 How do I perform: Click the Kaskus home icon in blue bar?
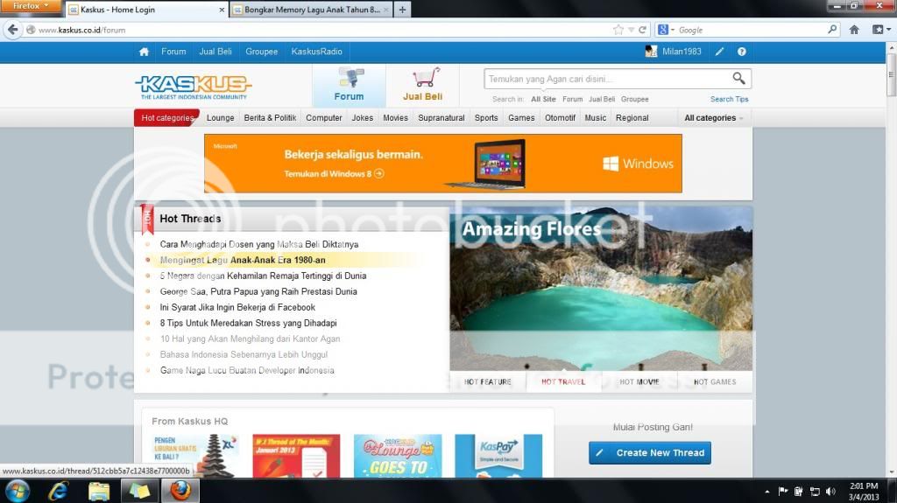tap(144, 52)
